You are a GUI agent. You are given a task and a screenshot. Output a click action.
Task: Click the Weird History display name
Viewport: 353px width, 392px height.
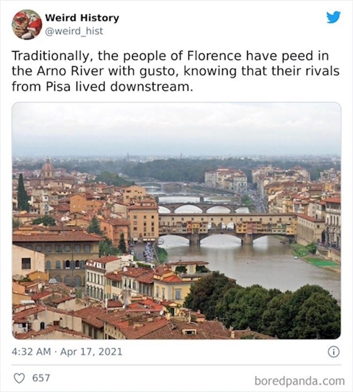tap(82, 18)
